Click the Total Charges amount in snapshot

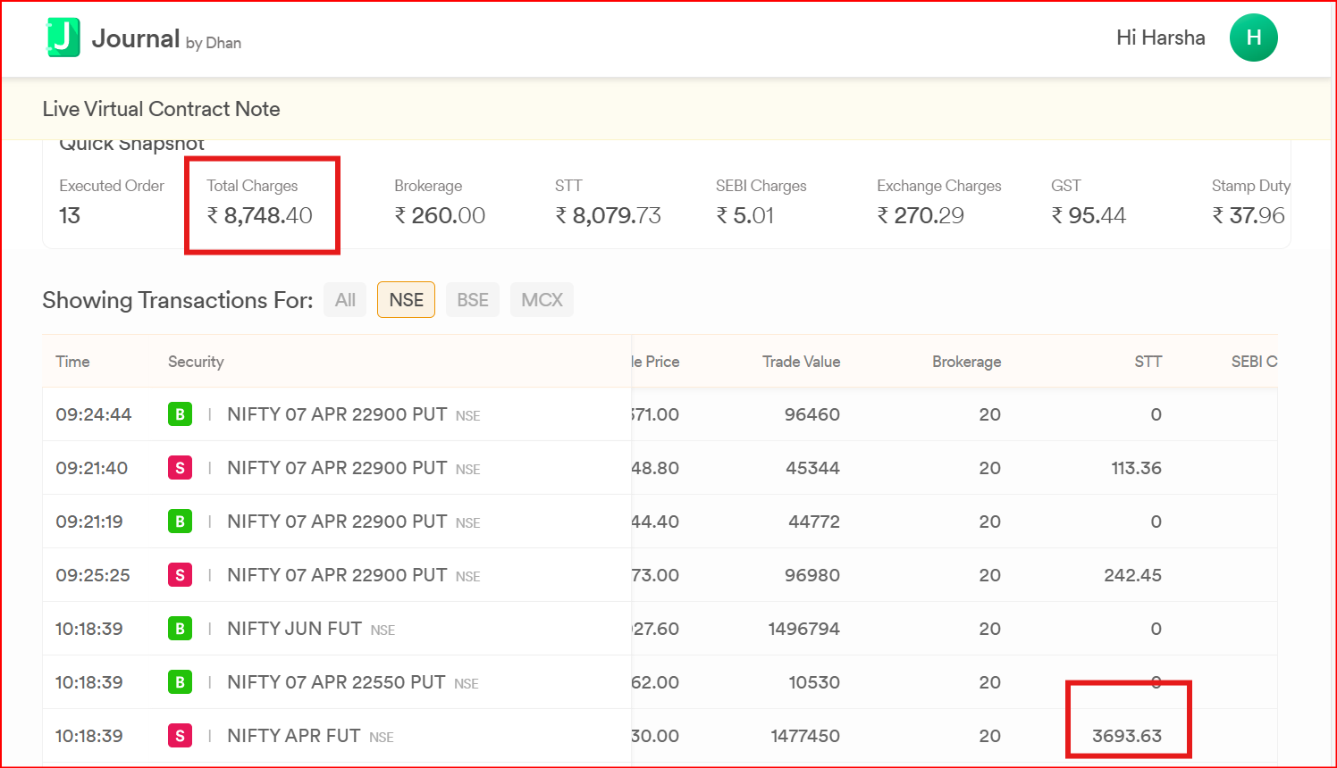point(260,215)
